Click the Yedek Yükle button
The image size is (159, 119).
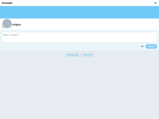coord(88,55)
